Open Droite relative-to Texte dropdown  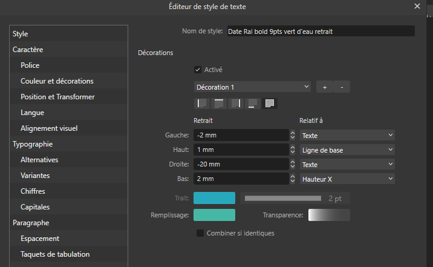[x=347, y=165]
